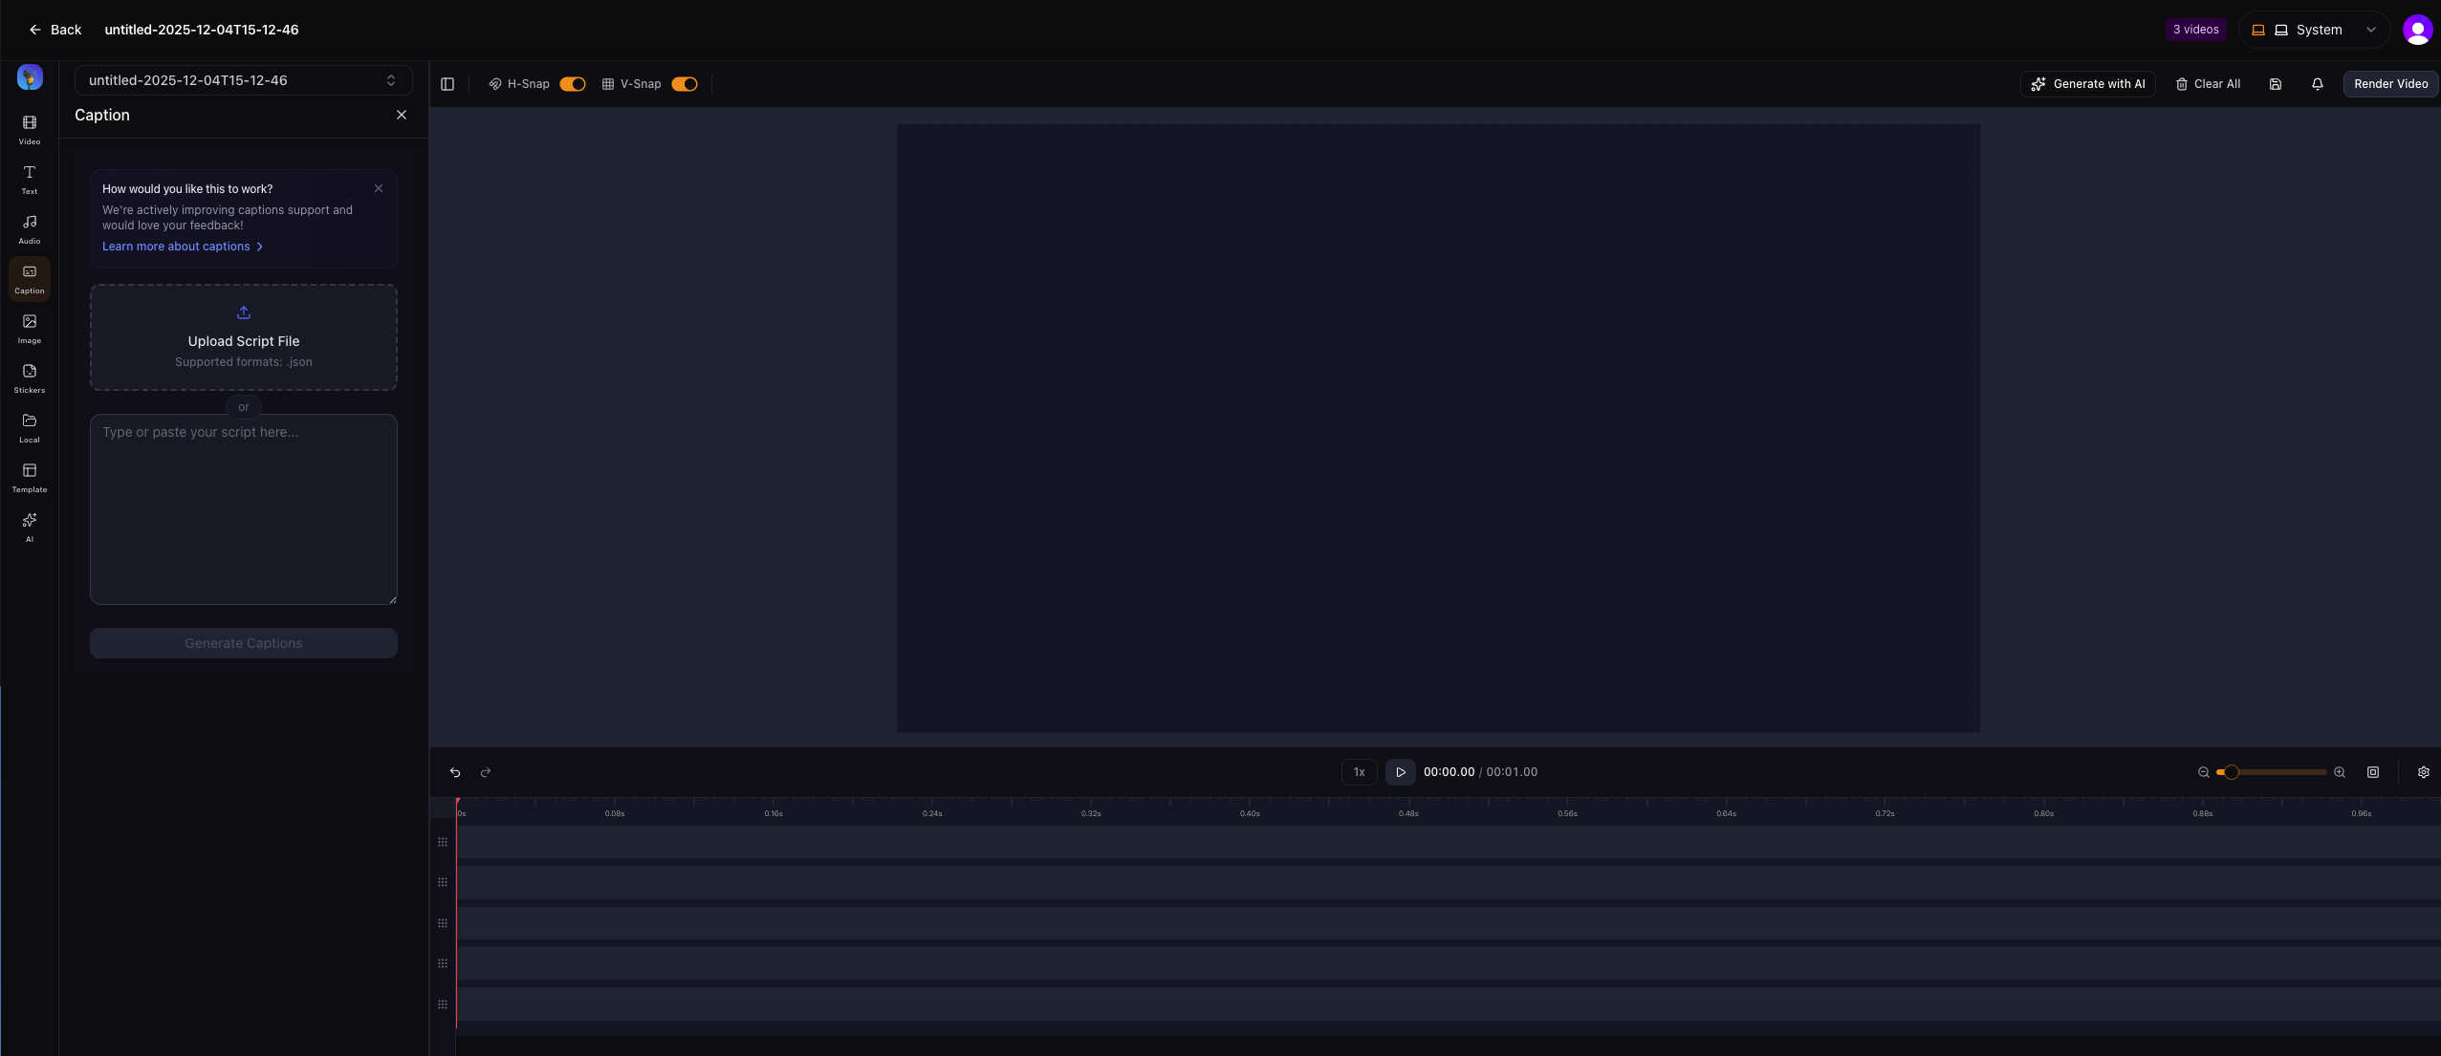Image resolution: width=2441 pixels, height=1056 pixels.
Task: Switch to the Audio sidebar tab
Action: pos(30,228)
